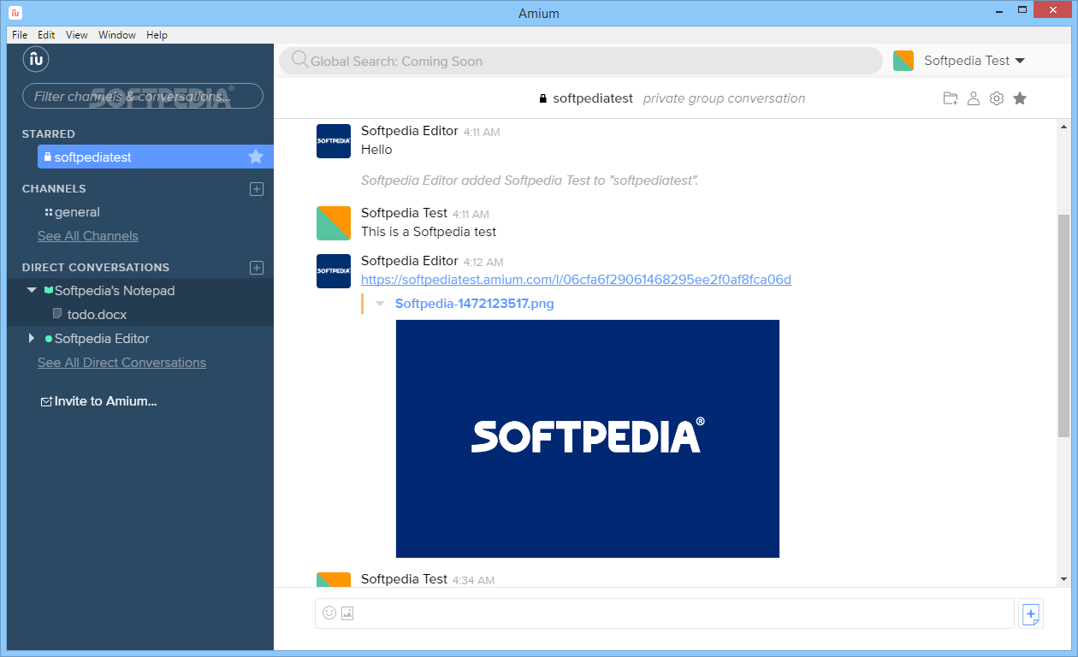
Task: Click the envelope icon of Invite to Amium
Action: pos(46,401)
